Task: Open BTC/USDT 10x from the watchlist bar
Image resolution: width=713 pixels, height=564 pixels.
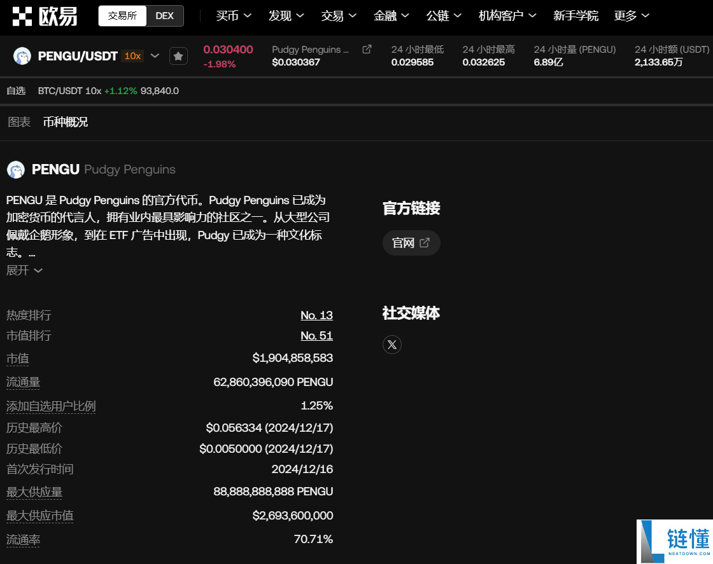Action: point(108,91)
